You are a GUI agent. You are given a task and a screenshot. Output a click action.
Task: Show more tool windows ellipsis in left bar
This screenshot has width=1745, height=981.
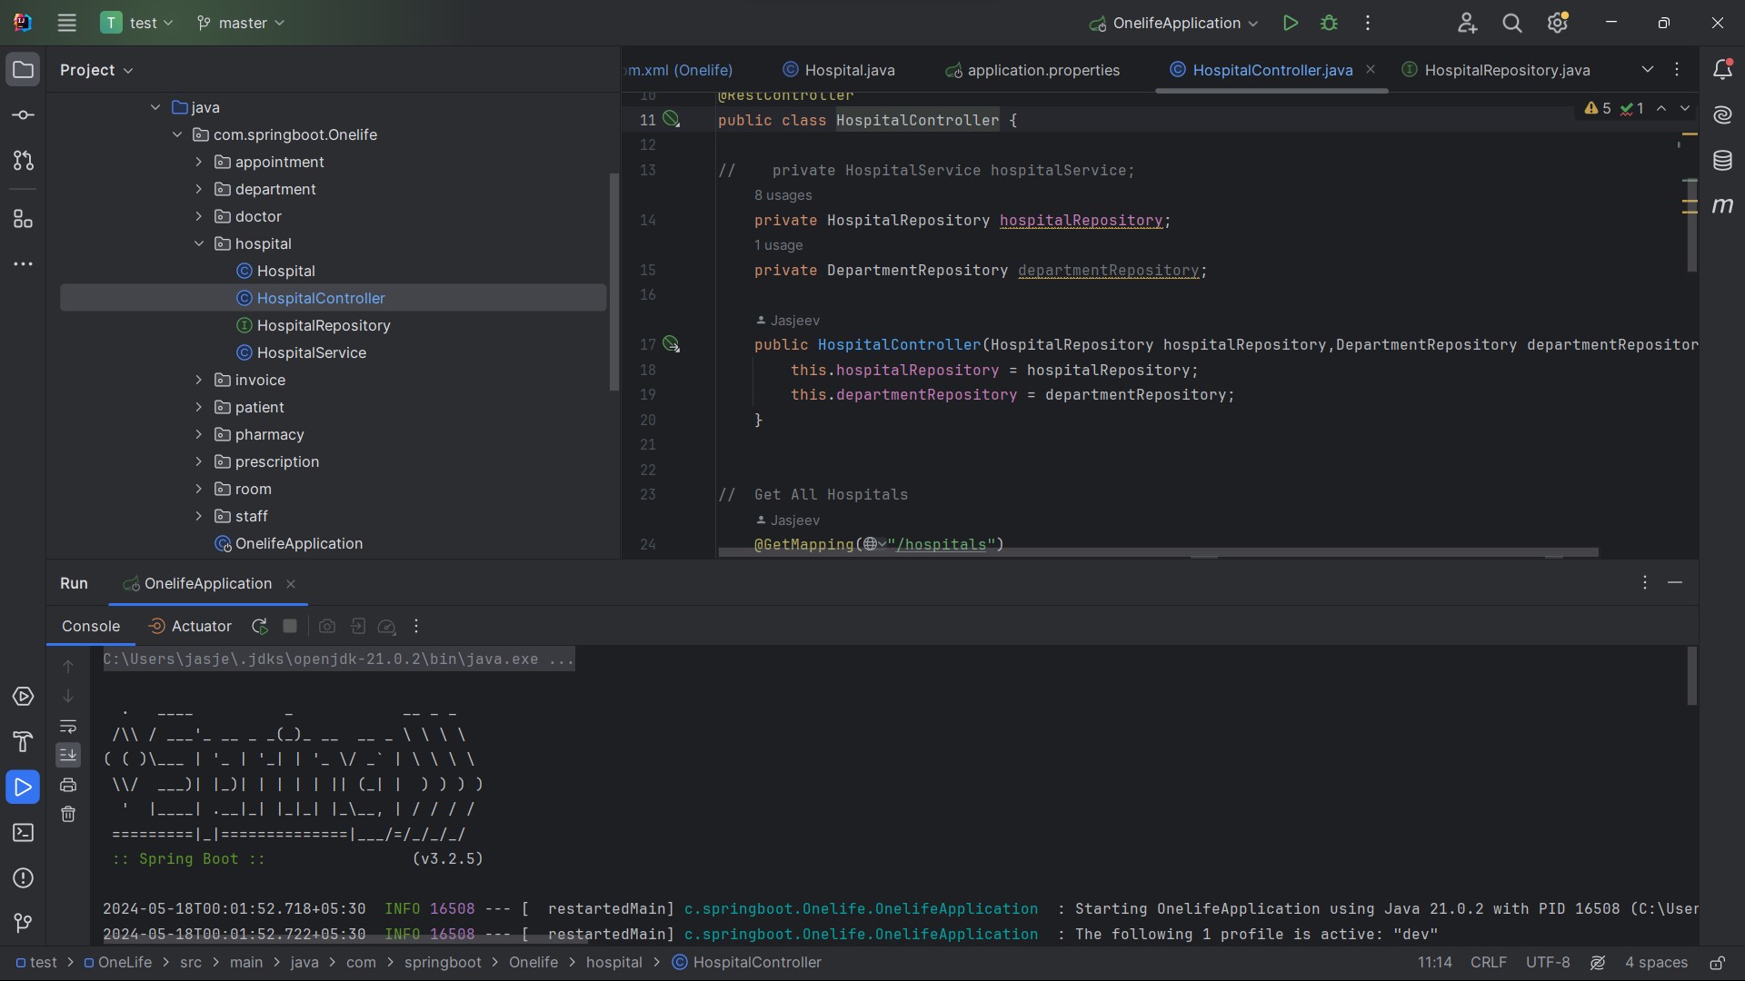24,264
